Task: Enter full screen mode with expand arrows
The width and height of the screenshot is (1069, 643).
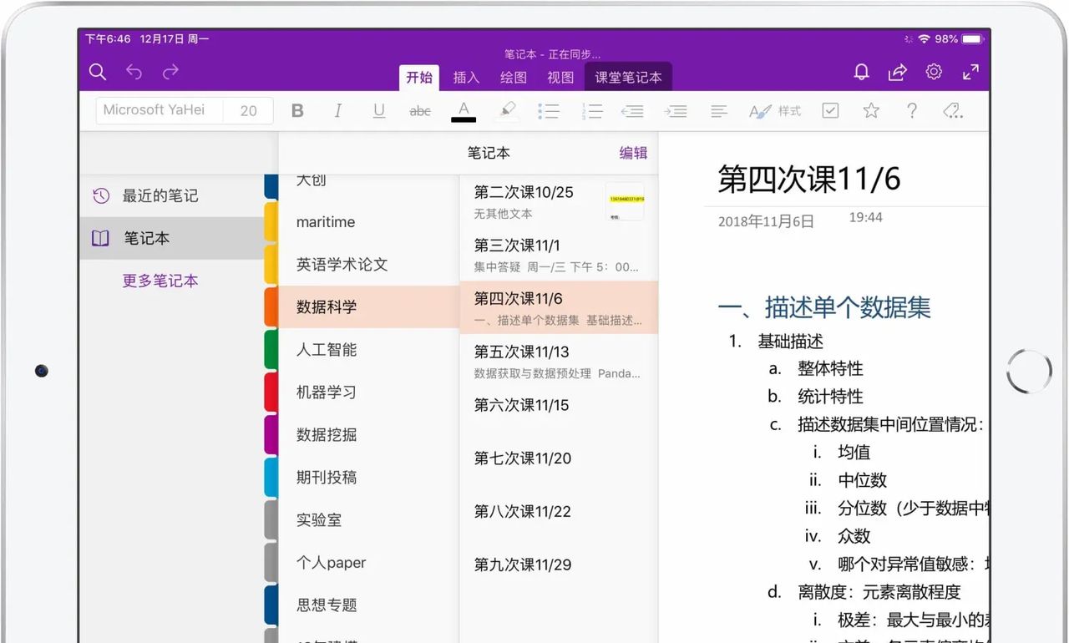Action: [970, 73]
